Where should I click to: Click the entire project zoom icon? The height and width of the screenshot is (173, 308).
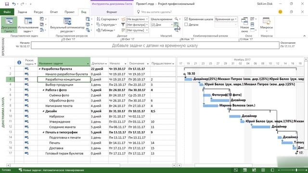pyautogui.click(x=176, y=25)
